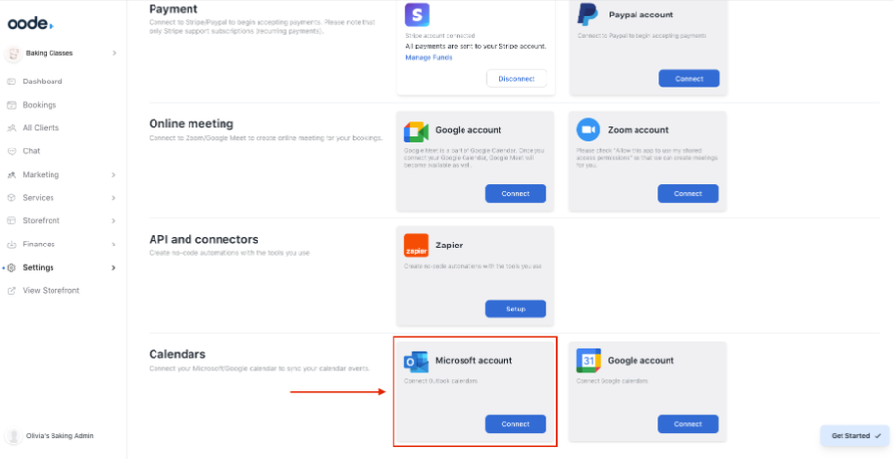
Task: Click the PayPal logo icon
Action: 588,15
